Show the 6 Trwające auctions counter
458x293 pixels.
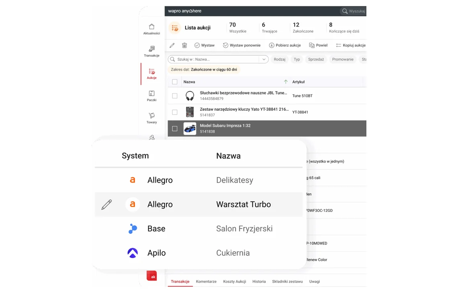point(269,28)
